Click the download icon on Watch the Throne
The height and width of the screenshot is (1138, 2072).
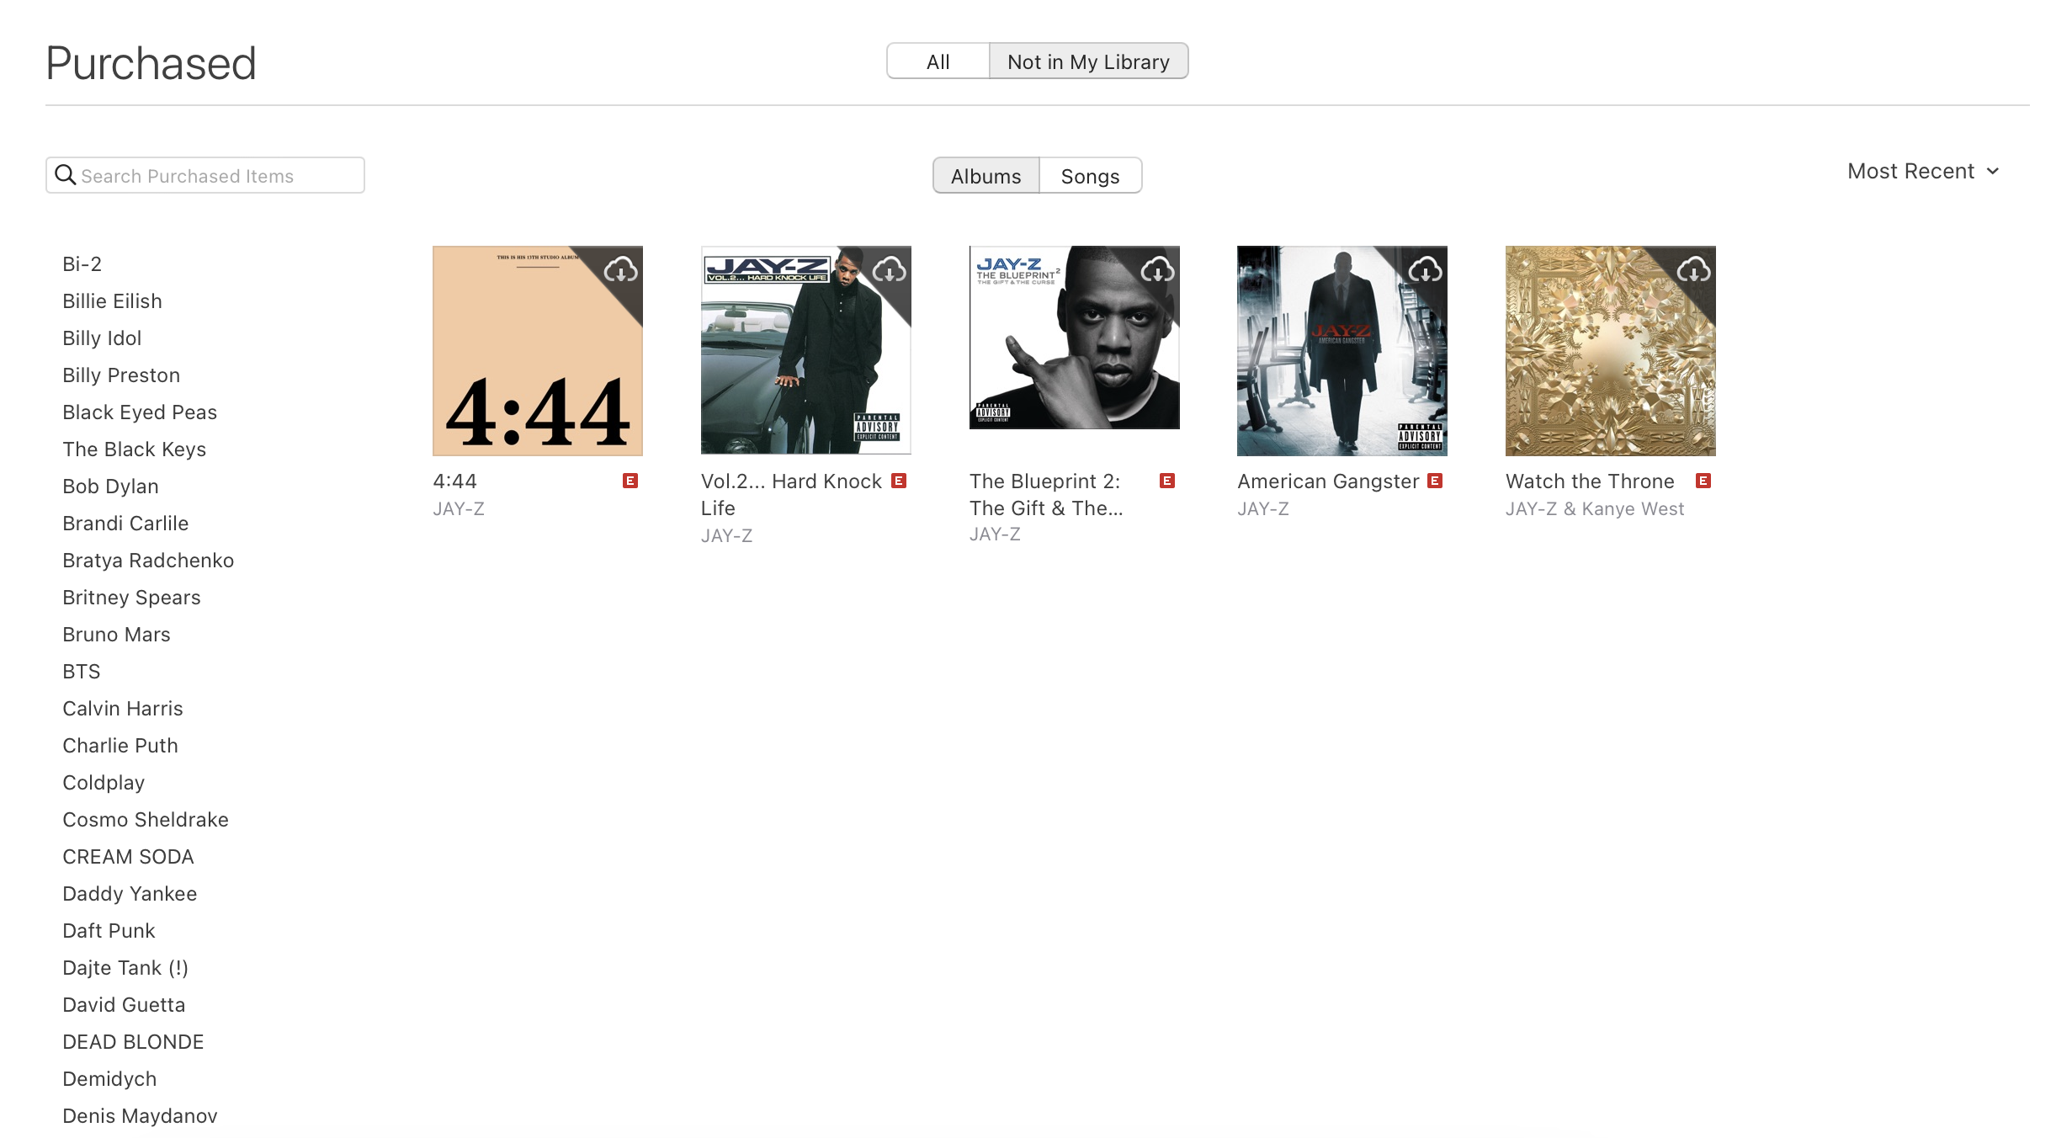1692,268
